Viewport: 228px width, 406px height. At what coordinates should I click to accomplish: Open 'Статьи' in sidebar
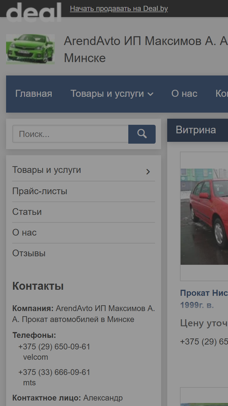27,212
